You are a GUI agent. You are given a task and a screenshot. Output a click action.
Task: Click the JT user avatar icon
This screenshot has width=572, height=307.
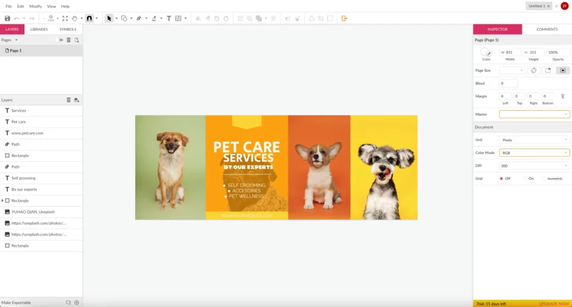coord(564,6)
